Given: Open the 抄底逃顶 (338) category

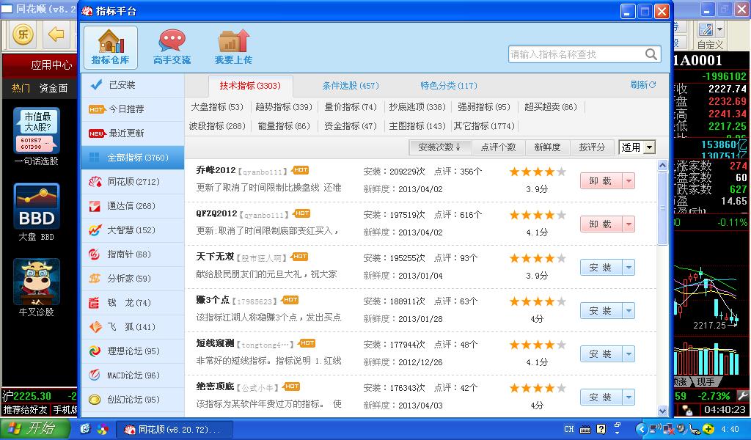Looking at the screenshot, I should (417, 107).
